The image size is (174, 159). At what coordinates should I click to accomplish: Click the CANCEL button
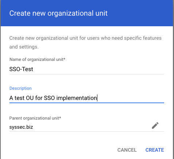point(127,150)
